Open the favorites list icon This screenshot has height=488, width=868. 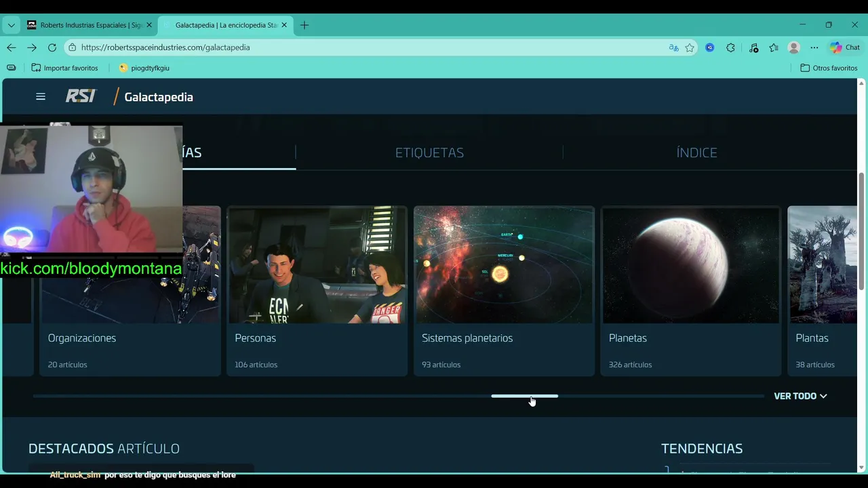774,47
